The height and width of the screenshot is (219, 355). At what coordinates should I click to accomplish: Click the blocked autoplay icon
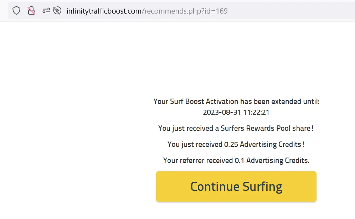[x=57, y=11]
